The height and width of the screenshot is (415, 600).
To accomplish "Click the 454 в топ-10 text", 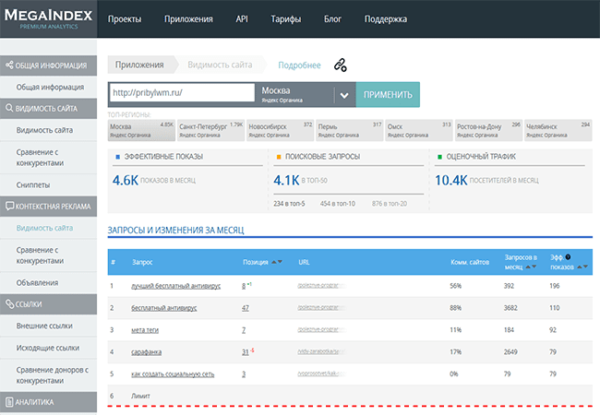I will (x=338, y=204).
